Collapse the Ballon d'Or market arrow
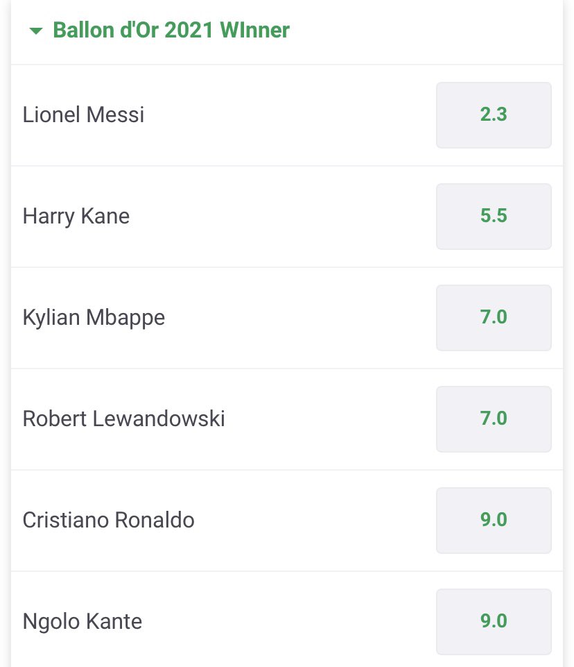574x667 pixels. point(37,31)
